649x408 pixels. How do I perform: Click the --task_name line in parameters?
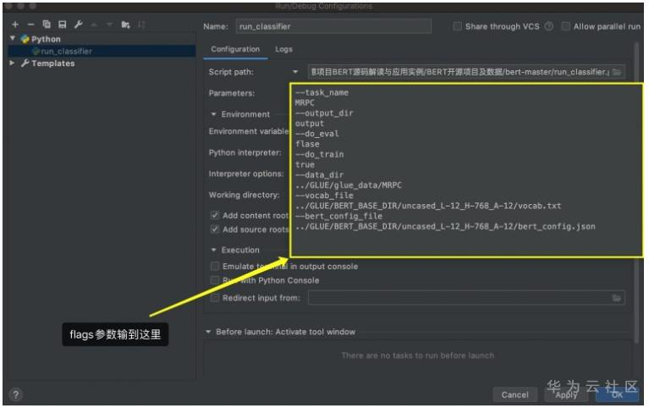tap(322, 93)
